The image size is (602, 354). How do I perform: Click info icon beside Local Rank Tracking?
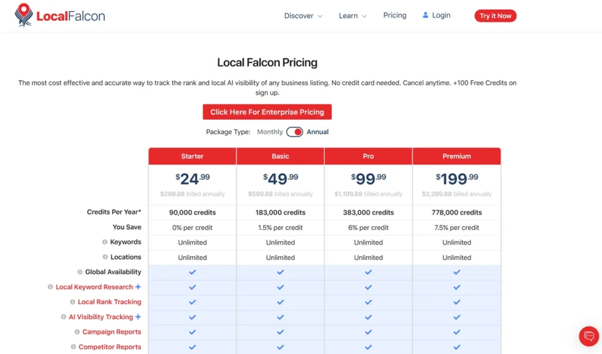72,302
